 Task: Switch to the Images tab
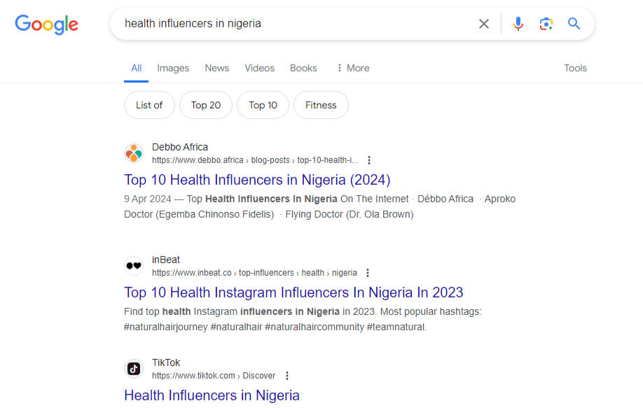click(173, 68)
